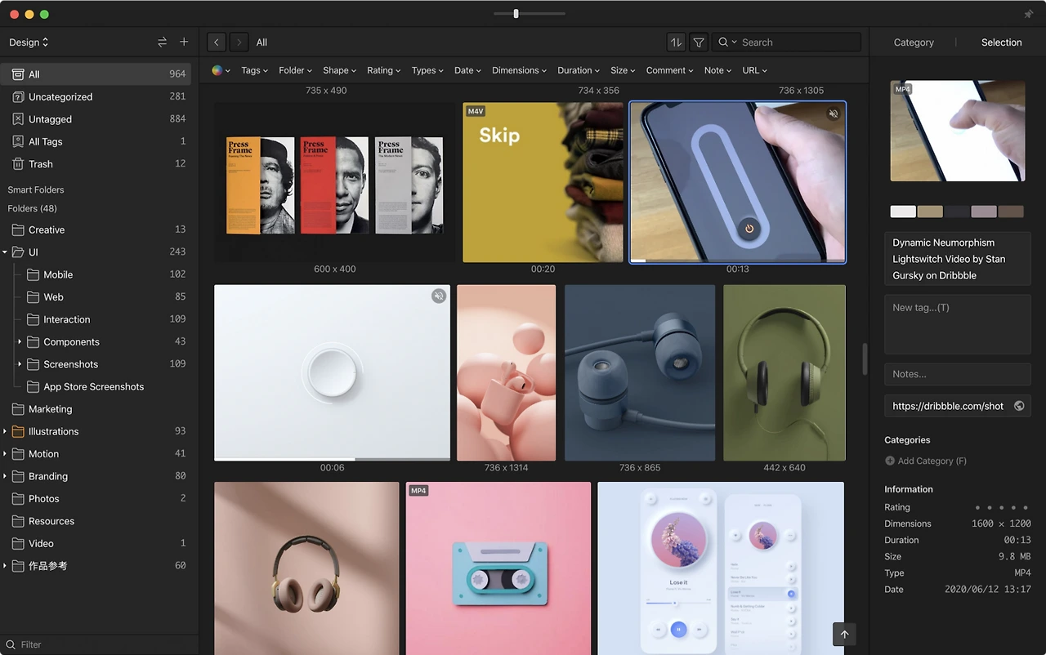Collapse the UI folder arrow
The height and width of the screenshot is (655, 1046).
point(5,252)
